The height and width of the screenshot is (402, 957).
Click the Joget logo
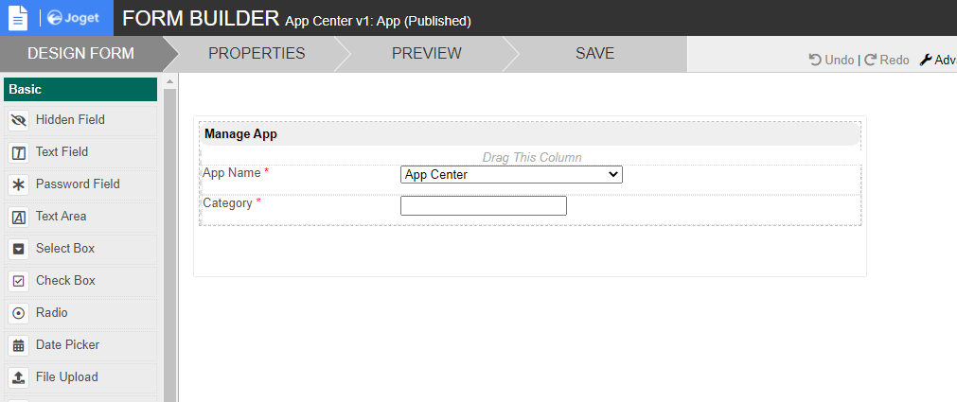coord(74,18)
